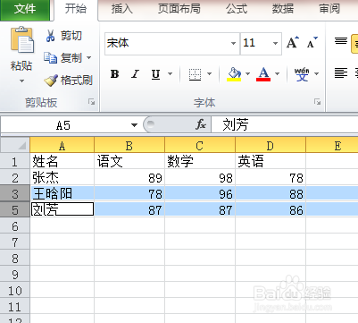The width and height of the screenshot is (358, 323).
Task: Open the Paste options dropdown arrow
Action: click(x=21, y=81)
